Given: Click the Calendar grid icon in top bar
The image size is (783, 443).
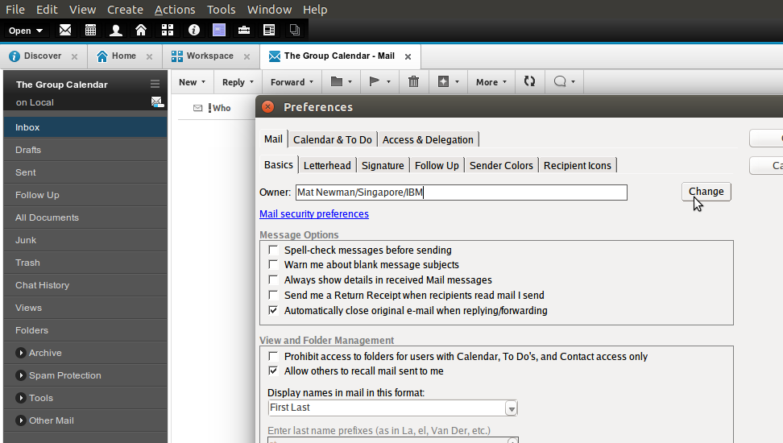Looking at the screenshot, I should pyautogui.click(x=90, y=31).
